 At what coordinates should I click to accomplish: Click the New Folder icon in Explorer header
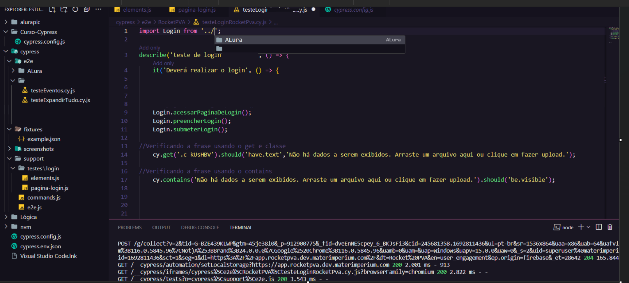click(x=64, y=9)
